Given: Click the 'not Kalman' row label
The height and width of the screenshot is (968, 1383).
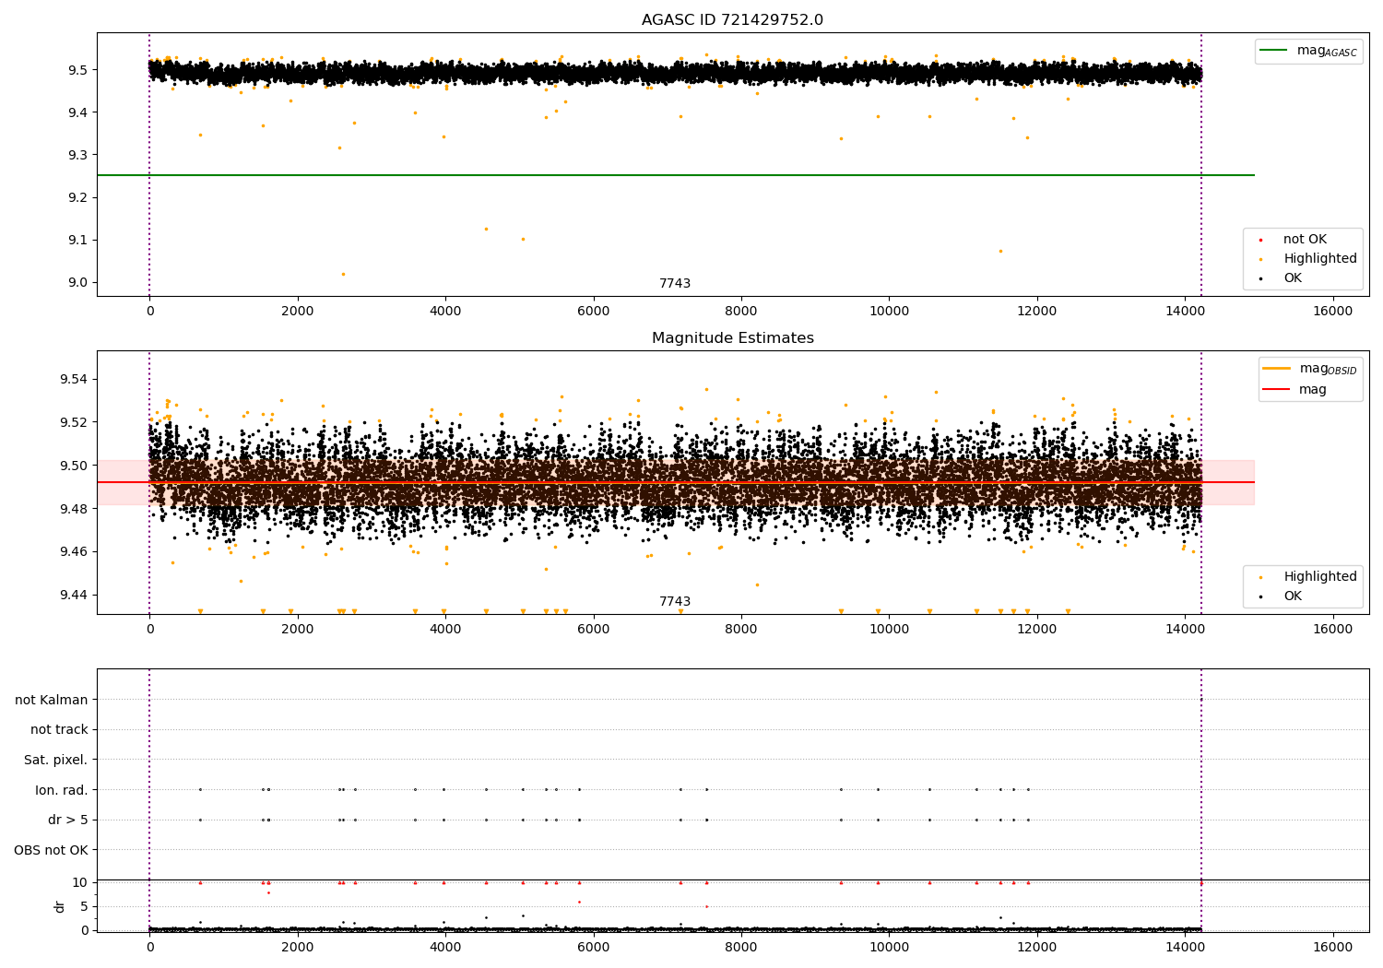Looking at the screenshot, I should 52,700.
